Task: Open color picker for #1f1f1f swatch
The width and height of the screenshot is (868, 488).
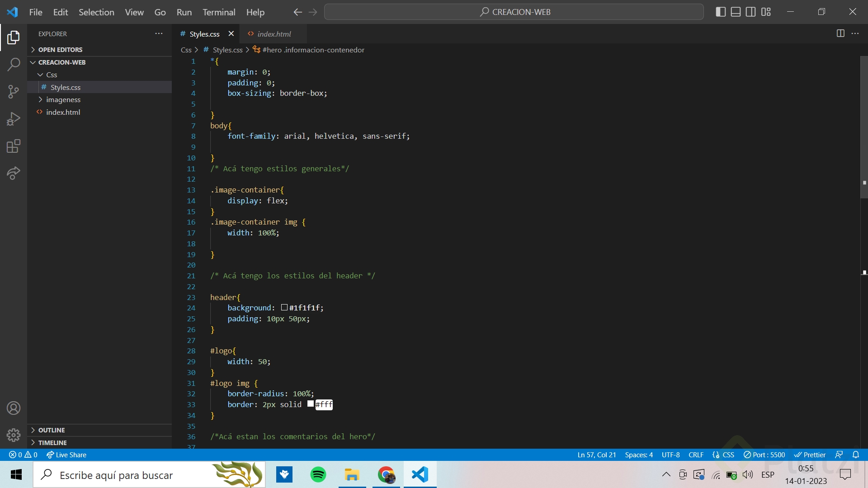Action: coord(284,308)
